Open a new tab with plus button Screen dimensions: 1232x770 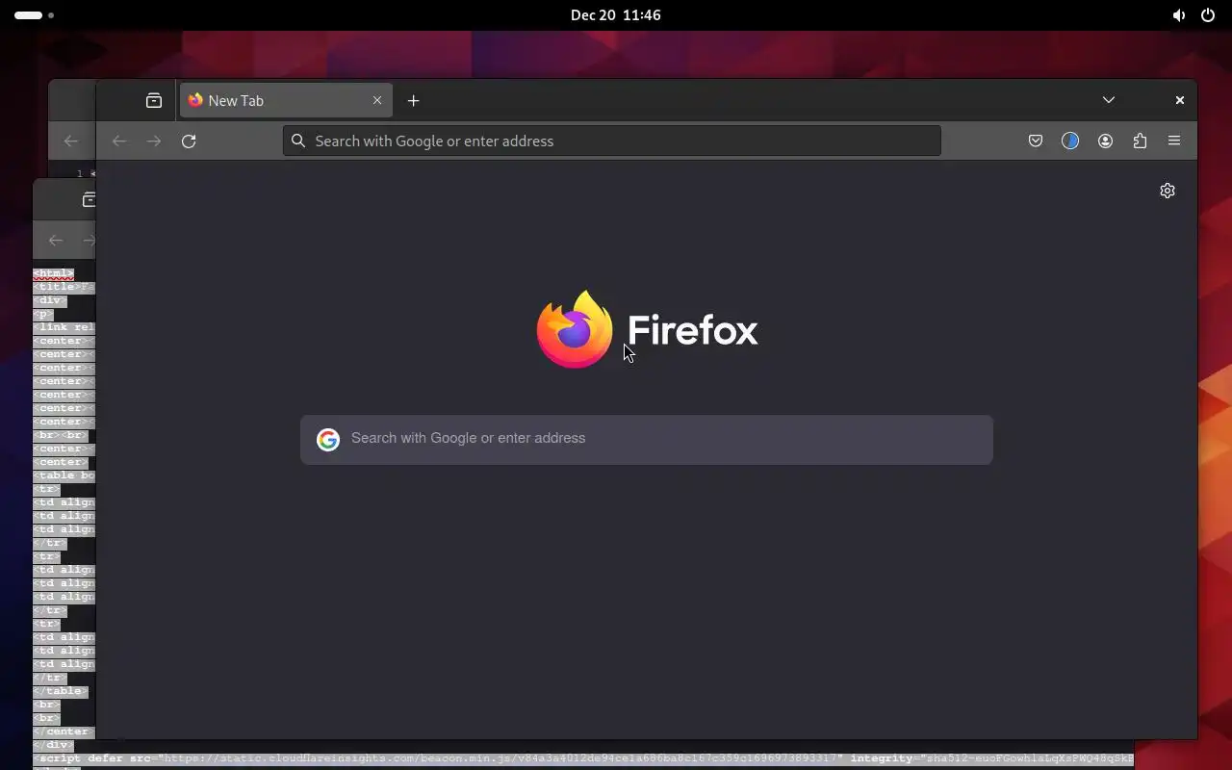click(414, 100)
